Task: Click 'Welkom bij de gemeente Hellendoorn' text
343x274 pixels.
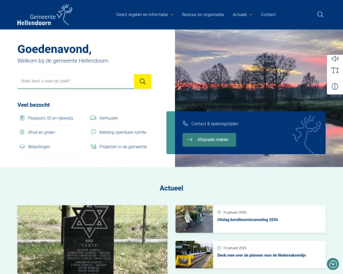Action: (63, 61)
